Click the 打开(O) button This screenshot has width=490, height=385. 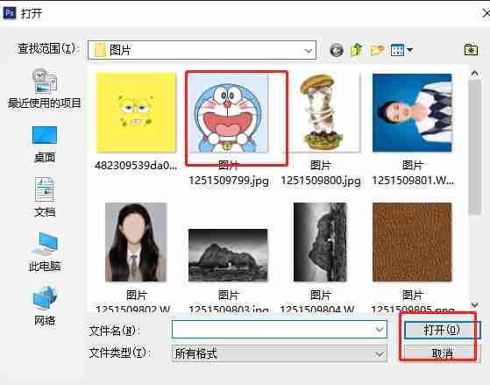click(x=442, y=330)
